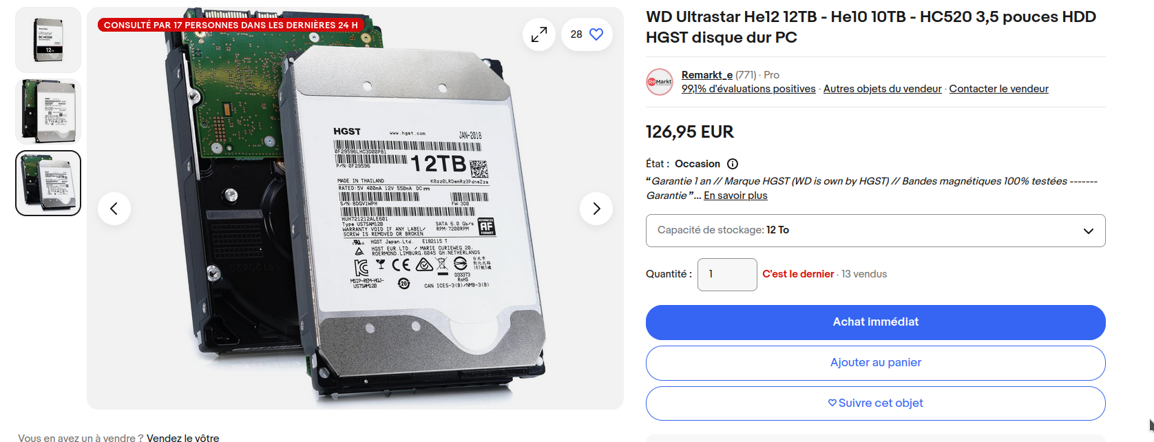
Task: Open the Capacité de stockage dropdown
Action: coord(875,231)
